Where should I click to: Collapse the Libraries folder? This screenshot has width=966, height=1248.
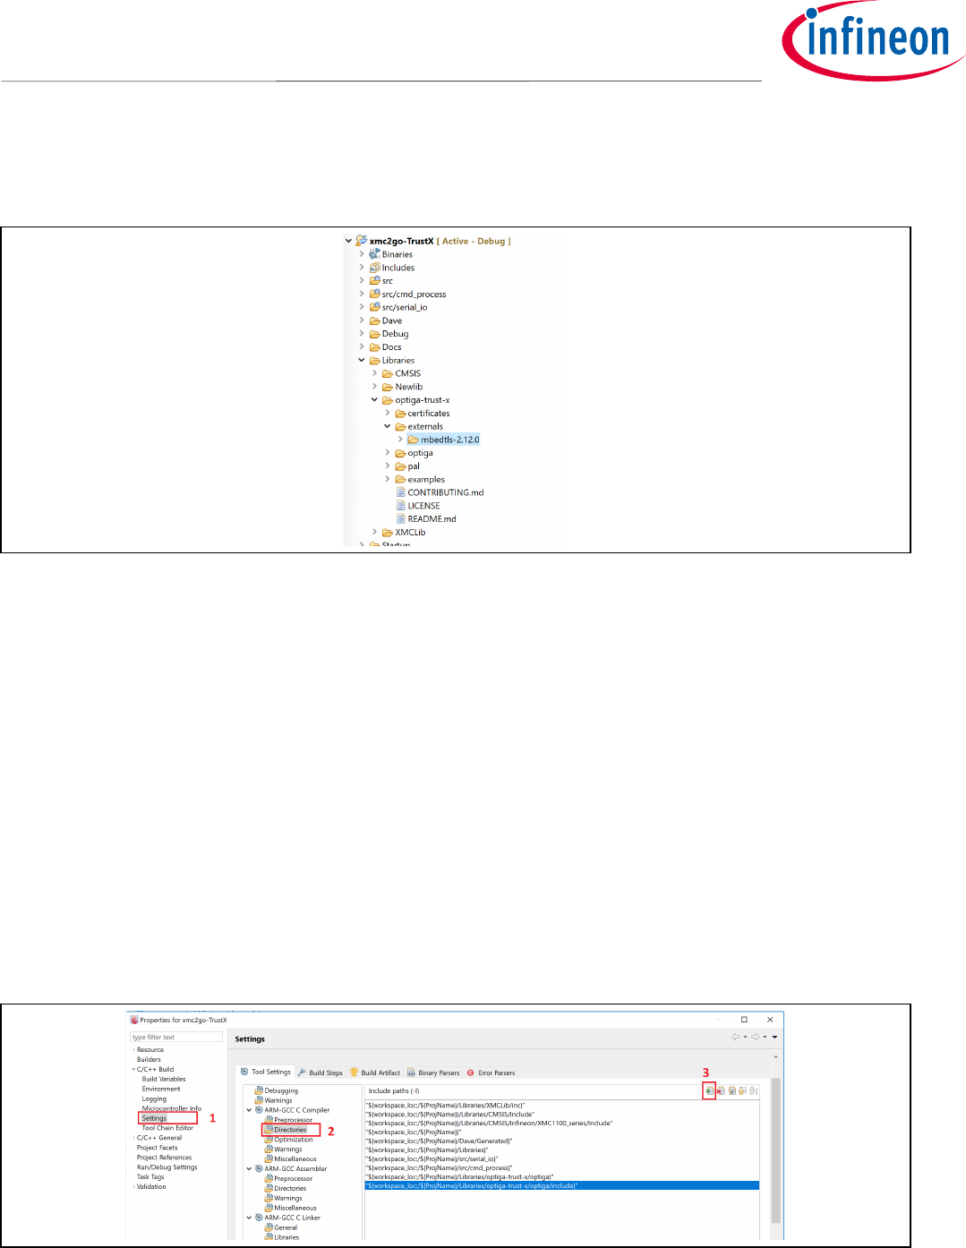click(x=362, y=360)
